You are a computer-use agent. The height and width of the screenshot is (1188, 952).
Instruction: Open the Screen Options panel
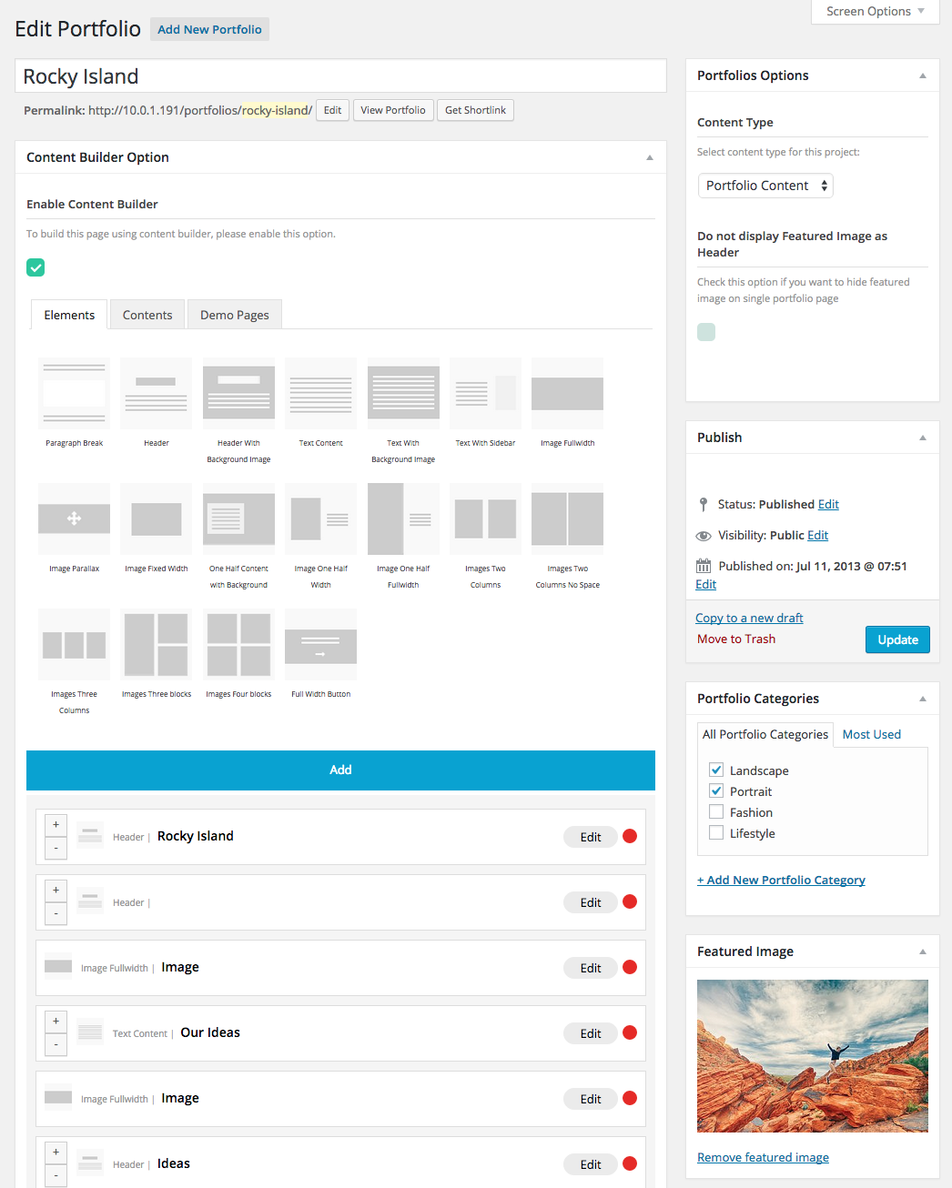(873, 11)
